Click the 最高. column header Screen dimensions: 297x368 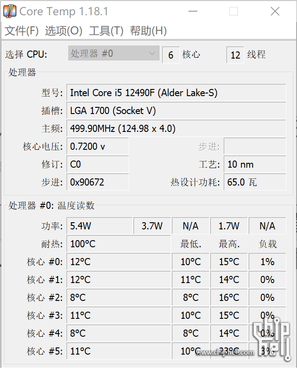tap(229, 244)
